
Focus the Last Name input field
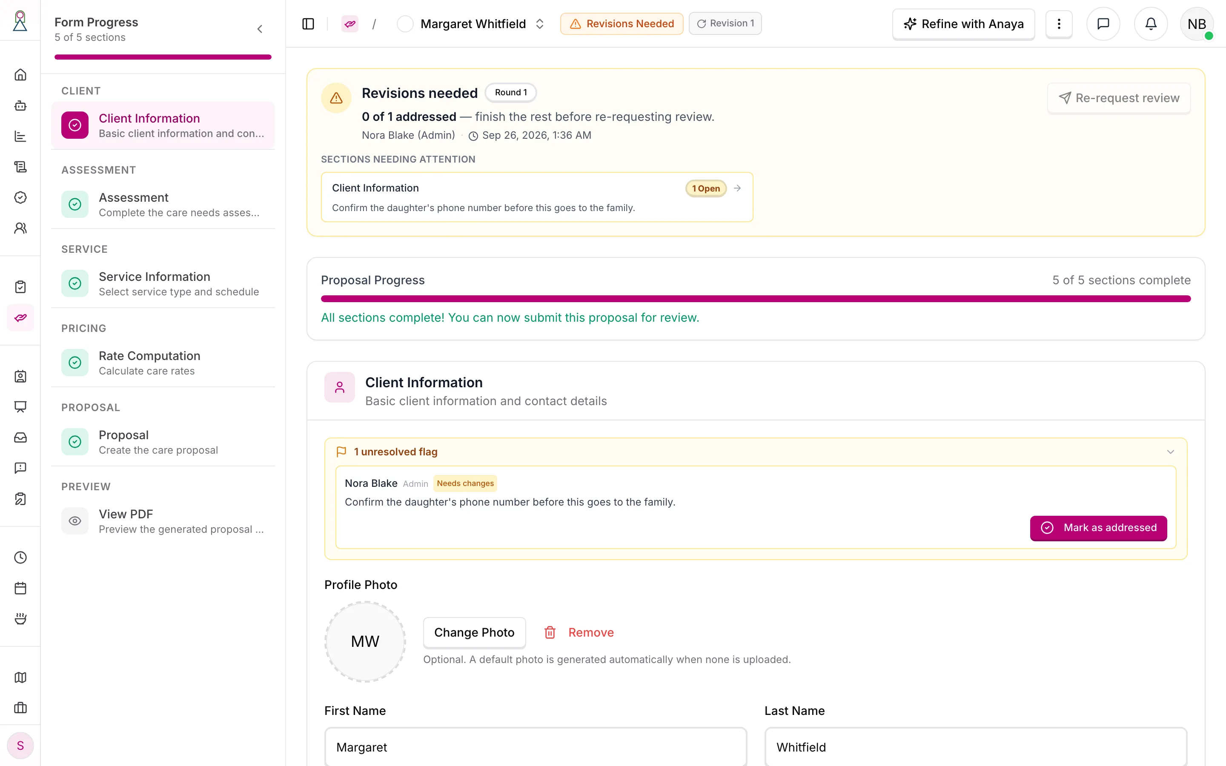(976, 747)
